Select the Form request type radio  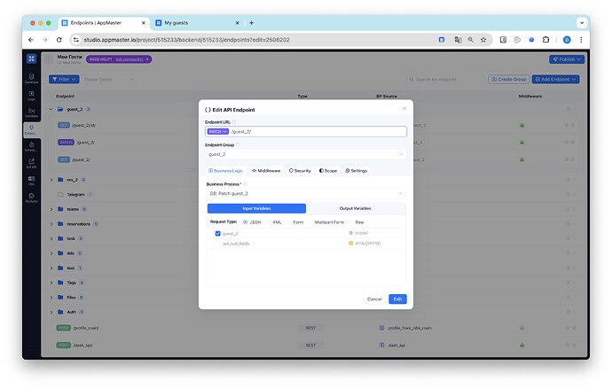tap(289, 222)
